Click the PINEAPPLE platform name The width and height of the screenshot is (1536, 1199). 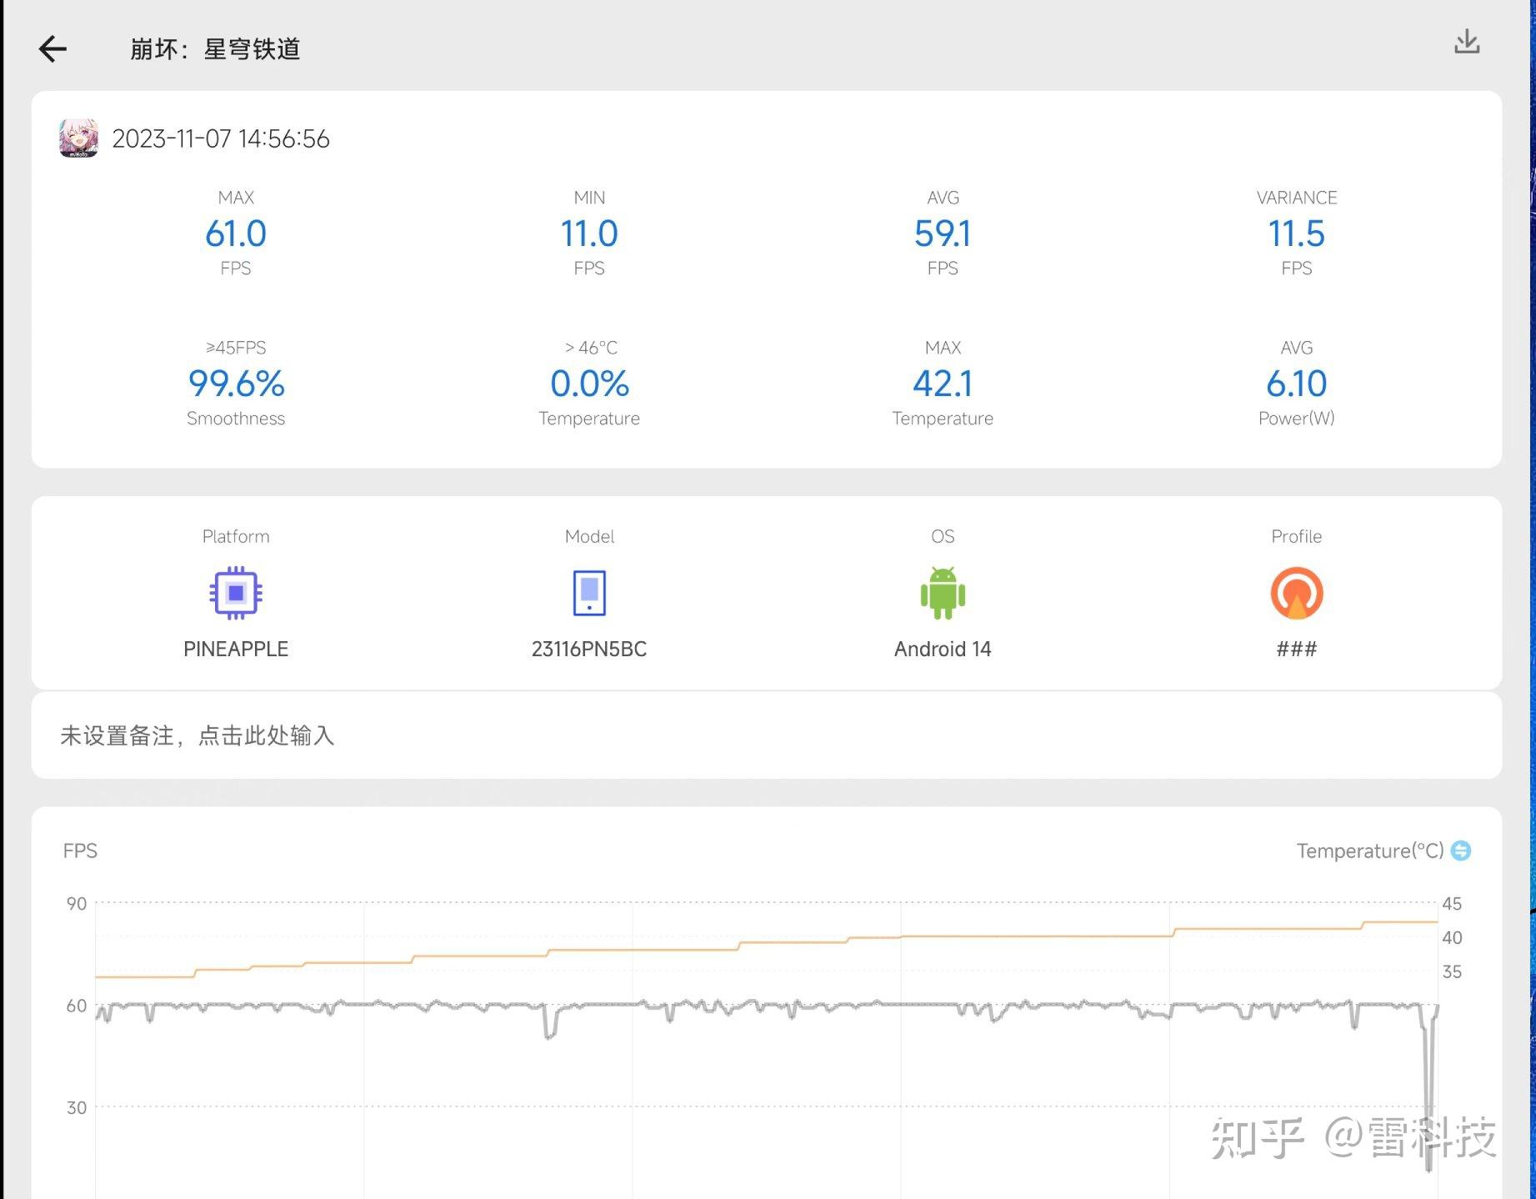(x=236, y=649)
